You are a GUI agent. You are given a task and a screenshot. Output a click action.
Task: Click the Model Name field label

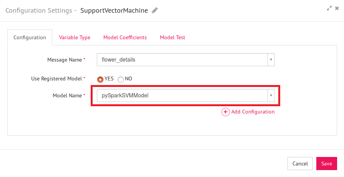67,95
